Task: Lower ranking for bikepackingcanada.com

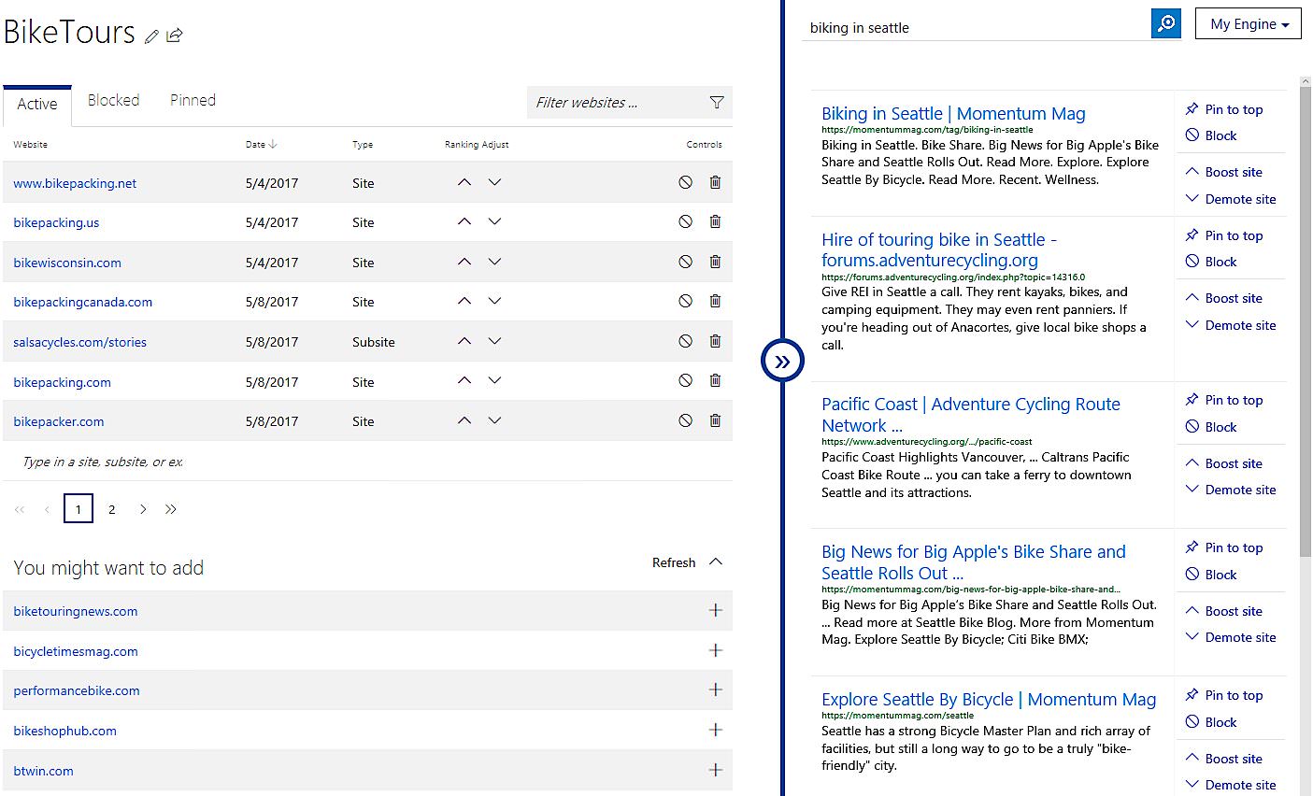Action: [x=494, y=301]
